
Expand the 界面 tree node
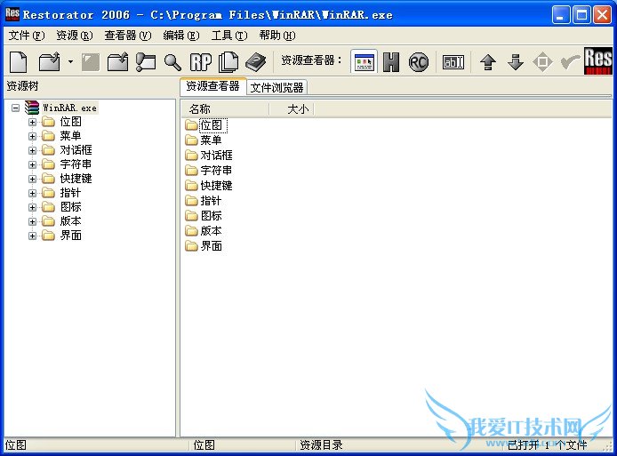click(32, 236)
